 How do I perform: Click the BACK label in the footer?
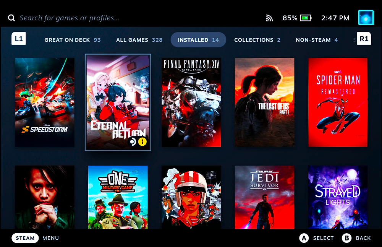point(363,238)
